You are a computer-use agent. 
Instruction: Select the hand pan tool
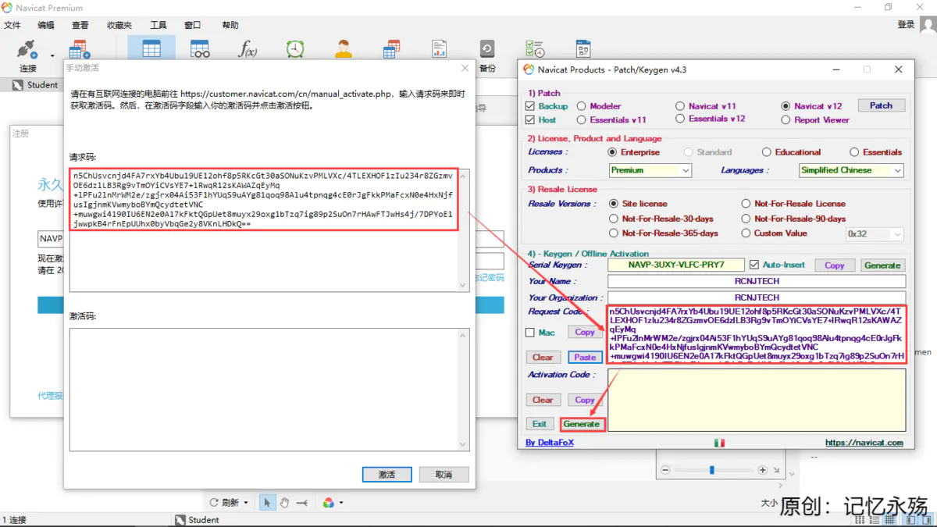[x=284, y=503]
